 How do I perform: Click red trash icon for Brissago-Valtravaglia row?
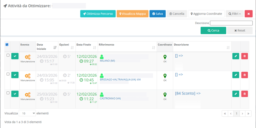[245, 75]
